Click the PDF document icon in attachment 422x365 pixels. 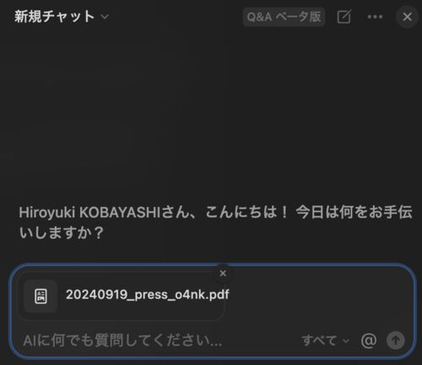coord(41,296)
